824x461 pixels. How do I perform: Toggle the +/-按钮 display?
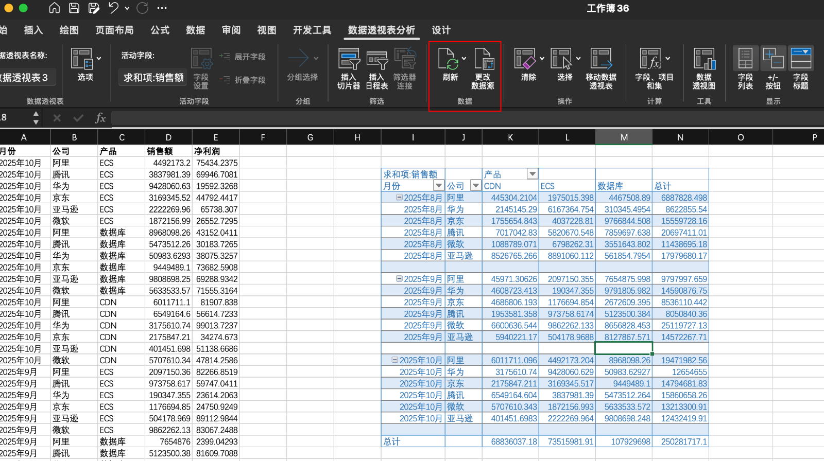[773, 68]
